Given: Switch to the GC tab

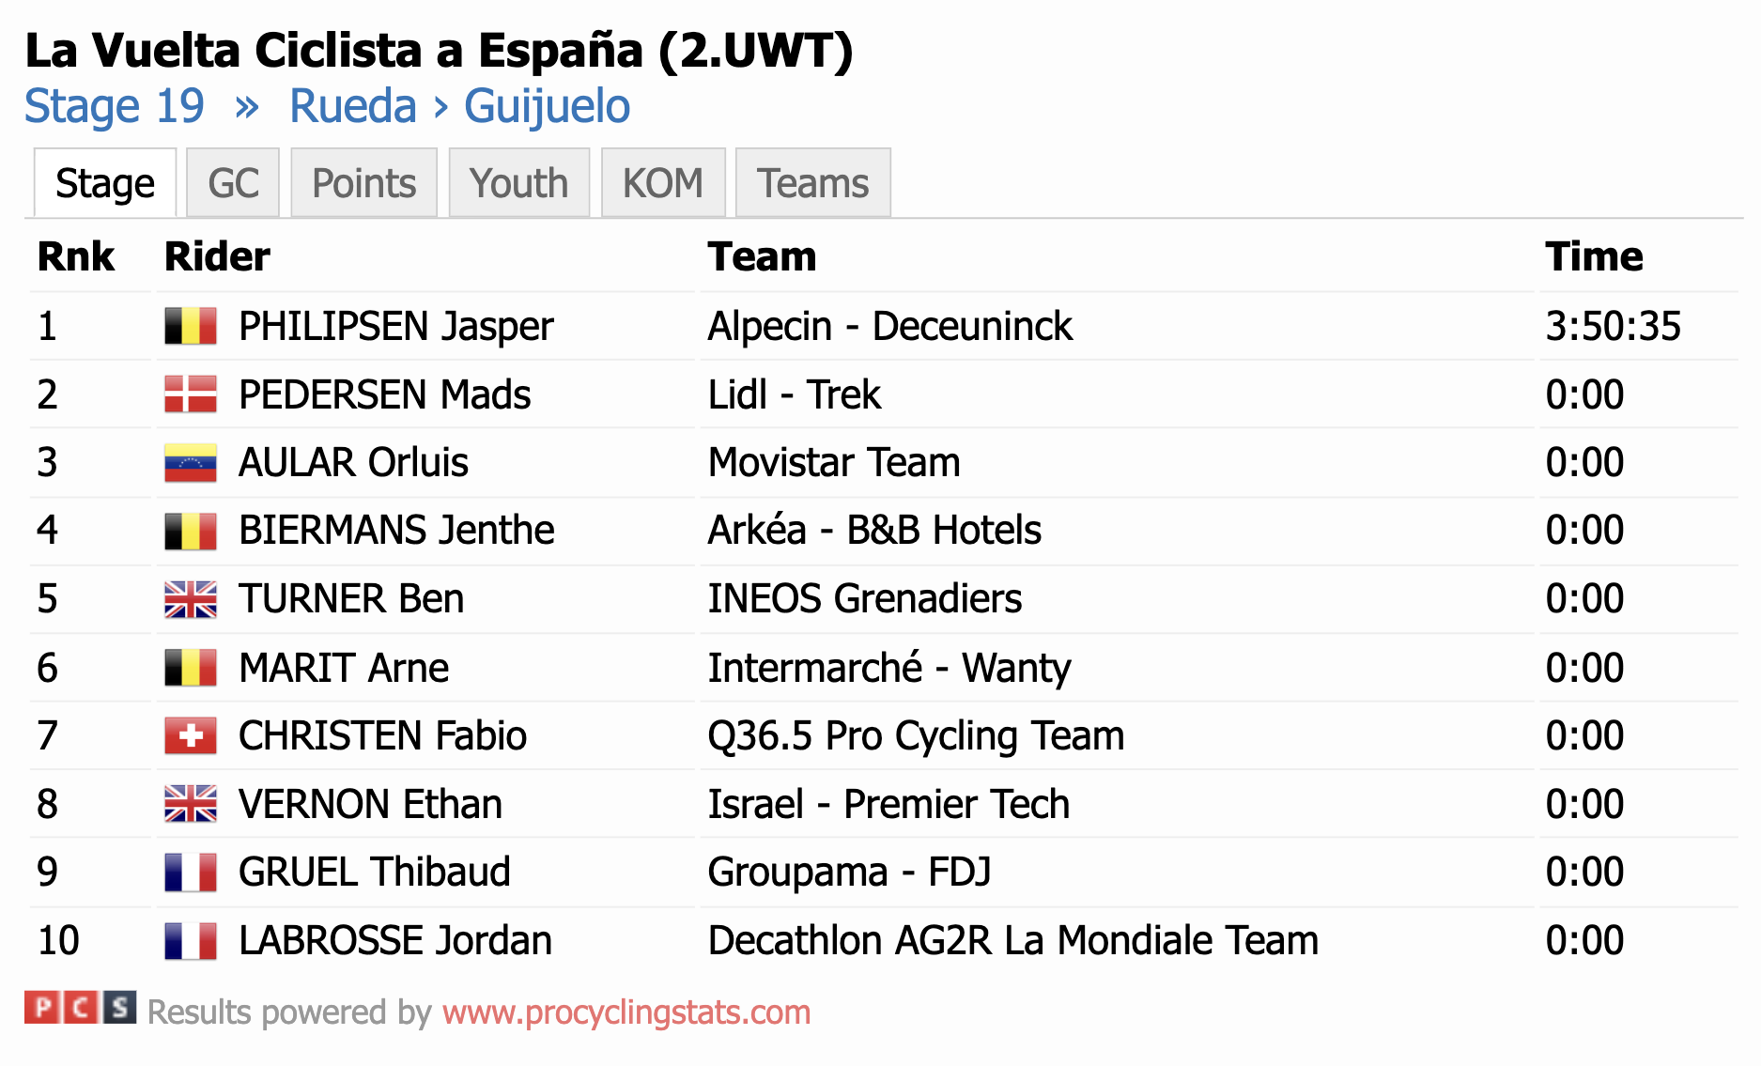Looking at the screenshot, I should pyautogui.click(x=233, y=183).
